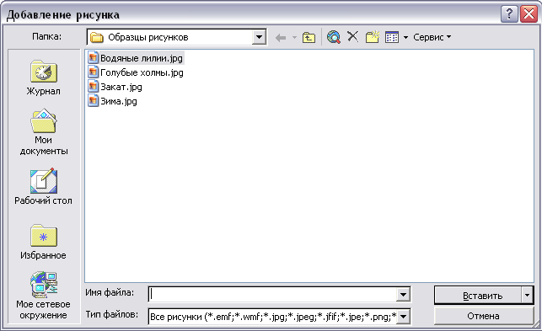Open the Избранное favorites folder
Image resolution: width=542 pixels, height=331 pixels.
pos(43,242)
